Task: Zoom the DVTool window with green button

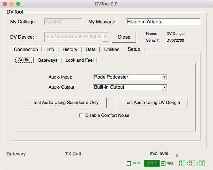Action: pos(18,4)
